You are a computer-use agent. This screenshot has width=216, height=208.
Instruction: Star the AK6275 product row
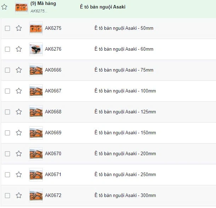(x=19, y=28)
